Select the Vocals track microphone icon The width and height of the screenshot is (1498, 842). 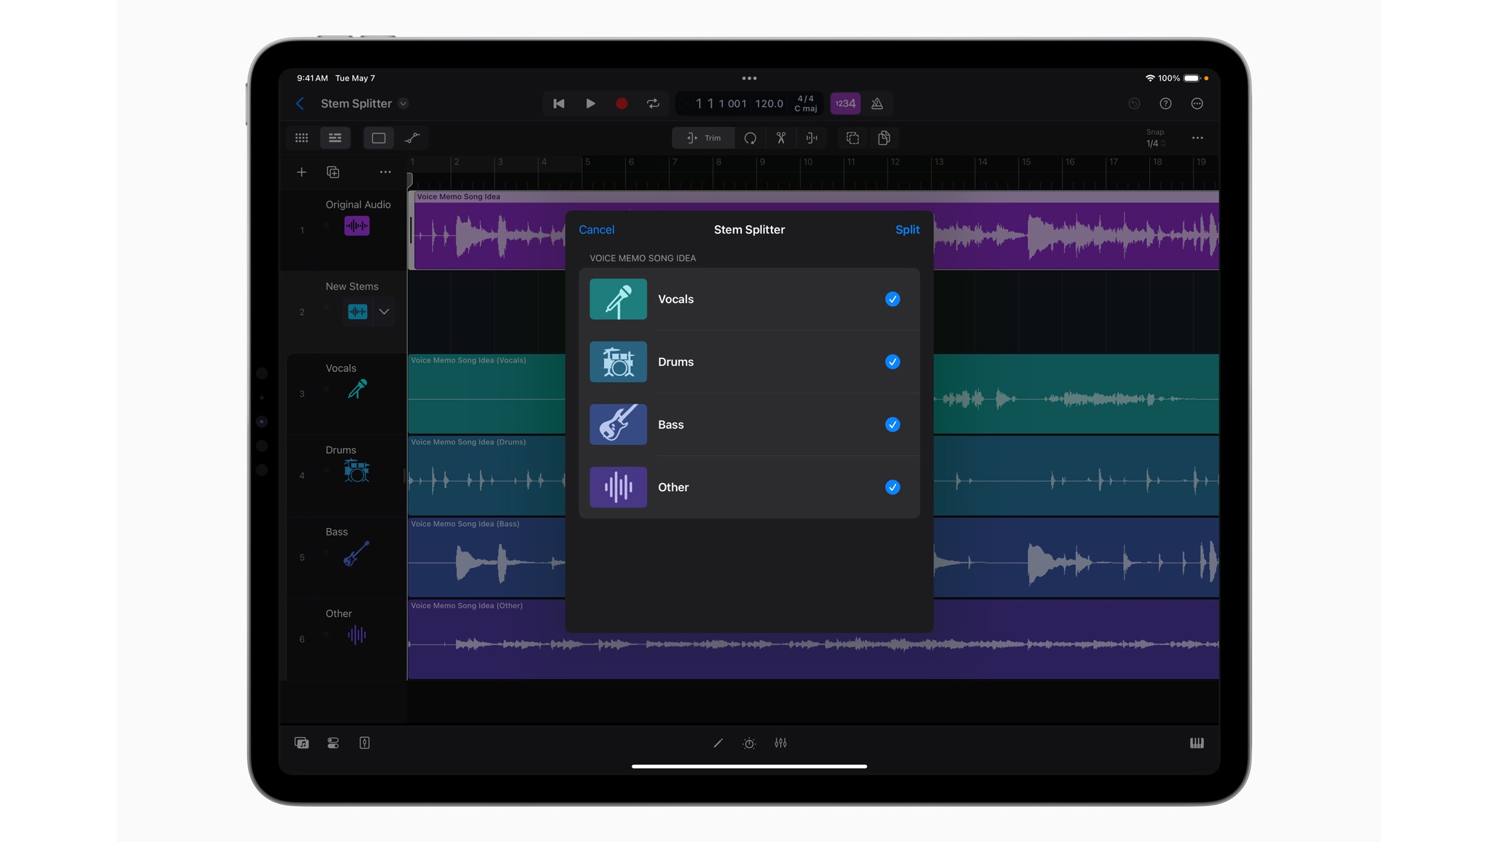point(357,389)
